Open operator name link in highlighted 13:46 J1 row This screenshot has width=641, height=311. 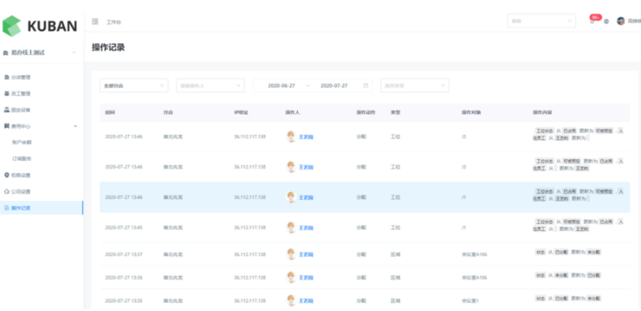click(306, 197)
